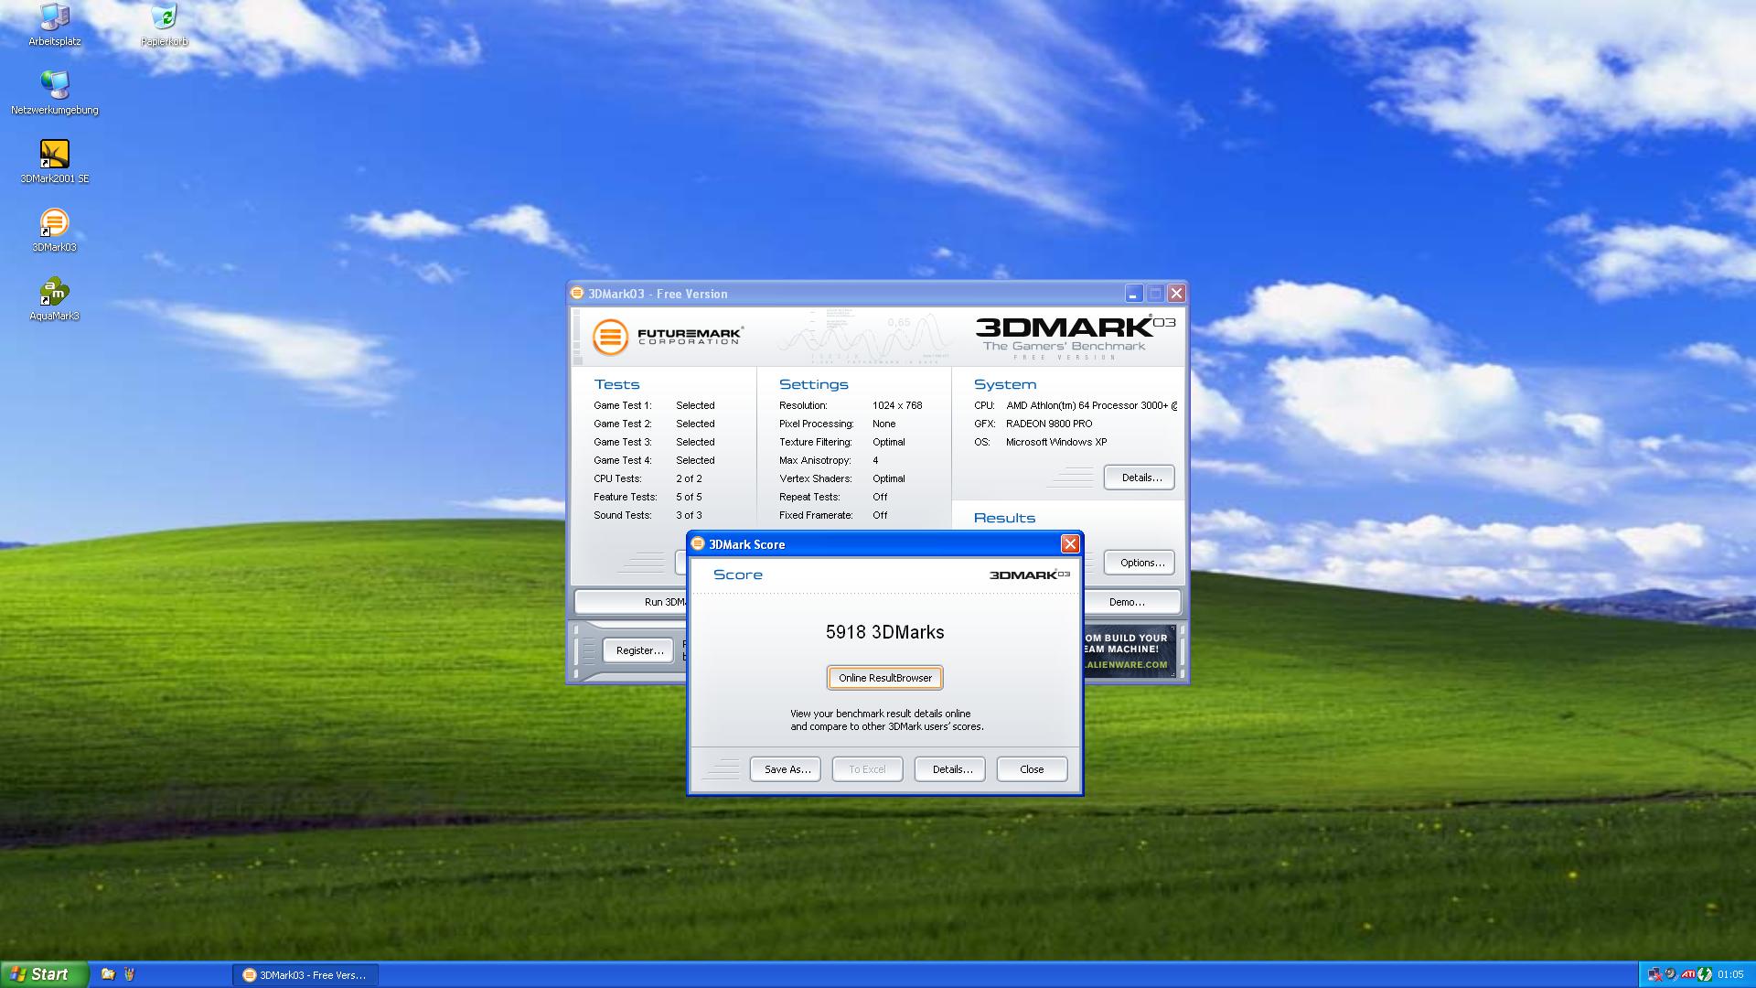Open system Details in 3DMark03 main window

tap(1140, 478)
